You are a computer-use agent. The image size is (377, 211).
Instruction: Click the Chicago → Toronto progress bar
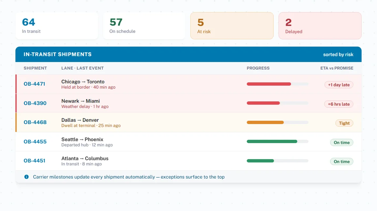point(278,84)
